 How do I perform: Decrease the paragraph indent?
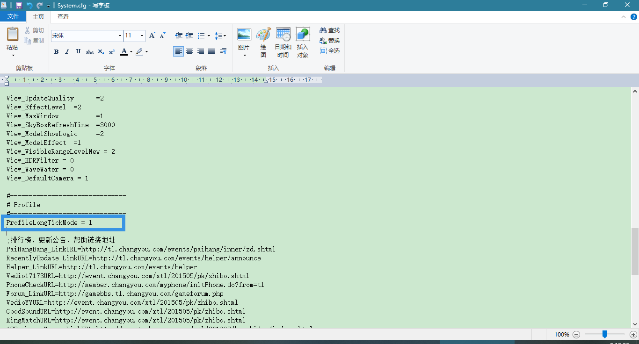tap(179, 36)
